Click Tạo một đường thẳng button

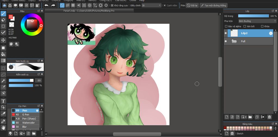[213, 5]
